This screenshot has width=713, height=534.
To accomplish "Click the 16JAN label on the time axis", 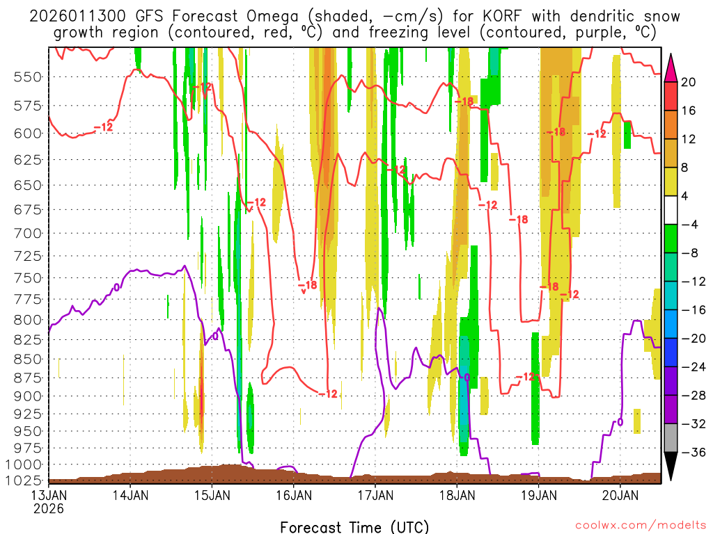I will point(294,495).
